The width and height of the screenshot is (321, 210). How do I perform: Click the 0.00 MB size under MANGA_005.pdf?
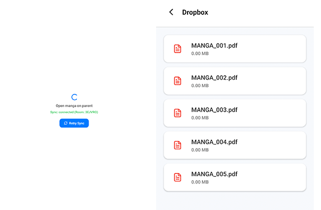[200, 182]
